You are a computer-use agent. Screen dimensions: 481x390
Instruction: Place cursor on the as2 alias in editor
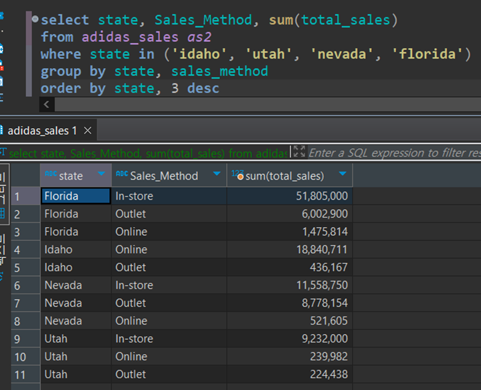pyautogui.click(x=199, y=37)
